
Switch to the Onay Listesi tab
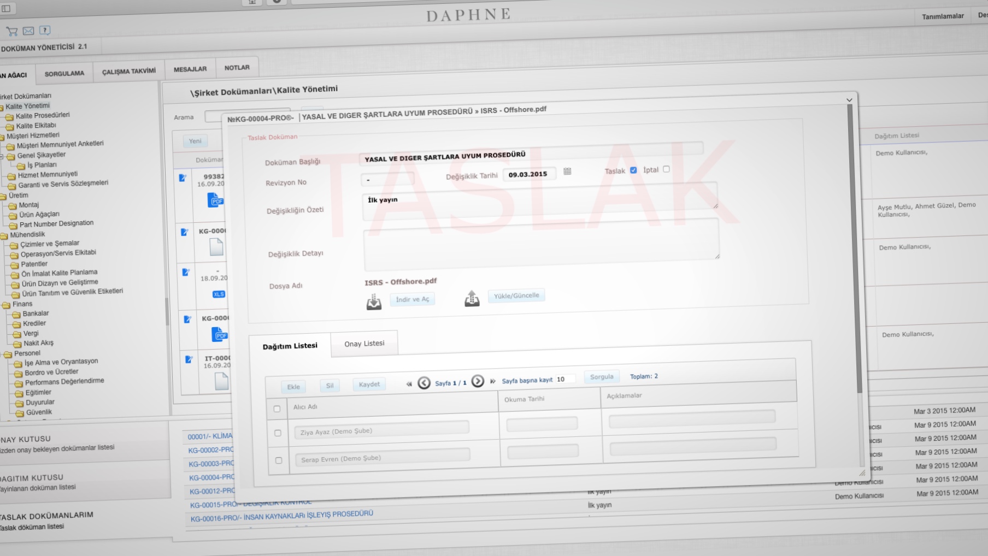click(364, 344)
